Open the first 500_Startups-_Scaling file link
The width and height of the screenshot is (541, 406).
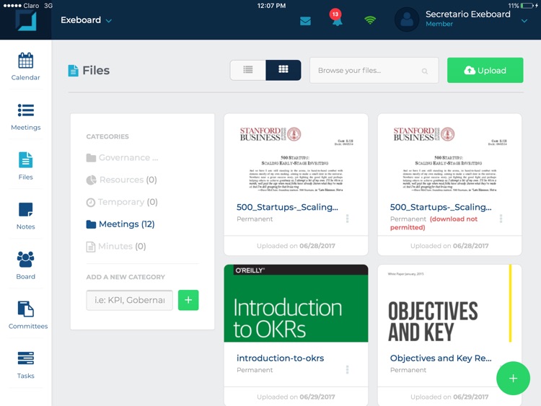coord(287,207)
